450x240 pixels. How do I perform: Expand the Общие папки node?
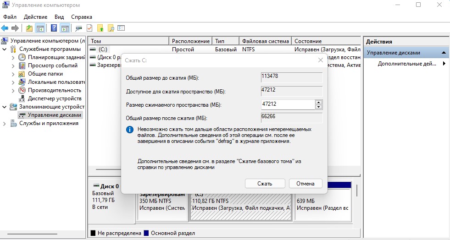pyautogui.click(x=13, y=74)
